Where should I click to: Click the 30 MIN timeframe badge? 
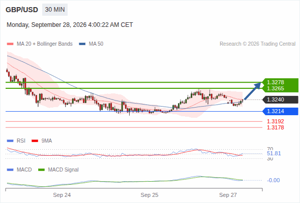click(55, 10)
